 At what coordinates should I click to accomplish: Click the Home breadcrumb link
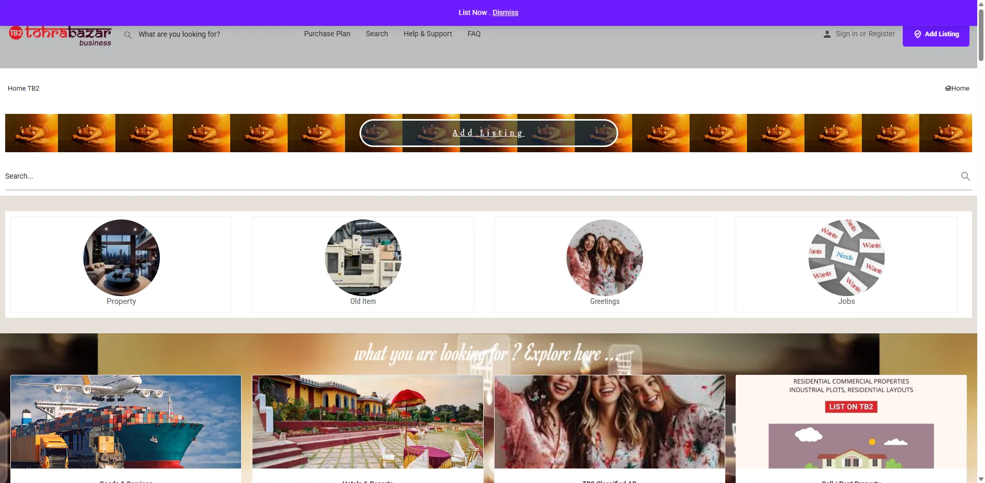[957, 89]
